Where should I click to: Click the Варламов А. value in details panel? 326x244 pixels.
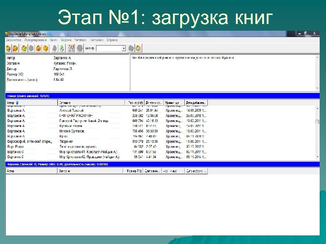(x=62, y=58)
